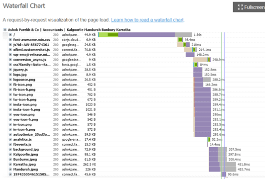Select the conversion_async.js request entry

(x=30, y=60)
